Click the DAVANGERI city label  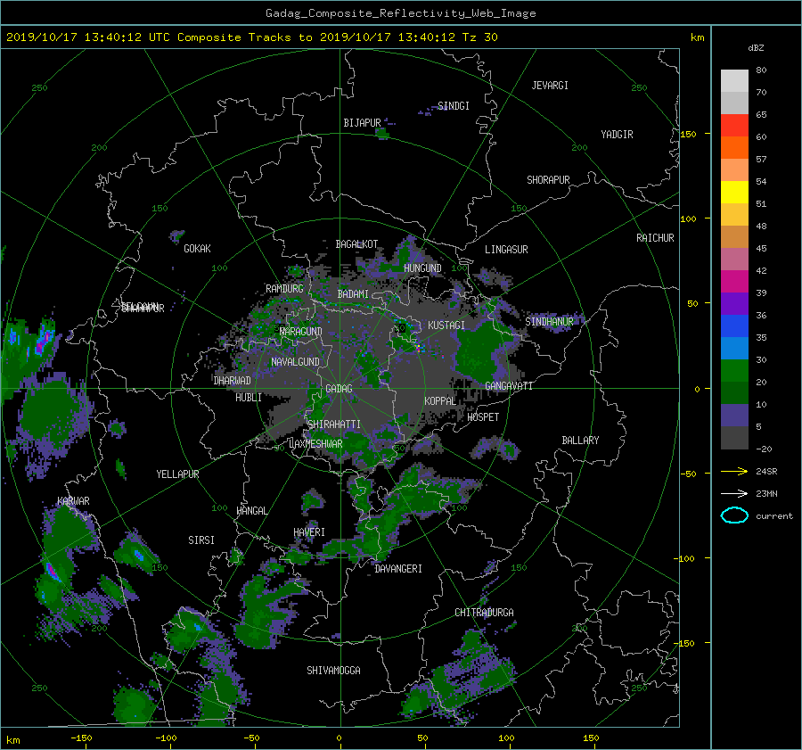point(398,569)
